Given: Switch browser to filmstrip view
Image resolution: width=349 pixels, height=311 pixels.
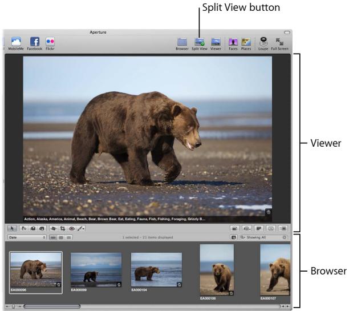Looking at the screenshot, I should tap(53, 237).
